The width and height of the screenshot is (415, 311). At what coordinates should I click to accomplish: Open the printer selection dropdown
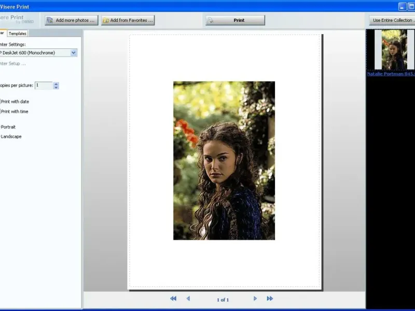pos(74,53)
